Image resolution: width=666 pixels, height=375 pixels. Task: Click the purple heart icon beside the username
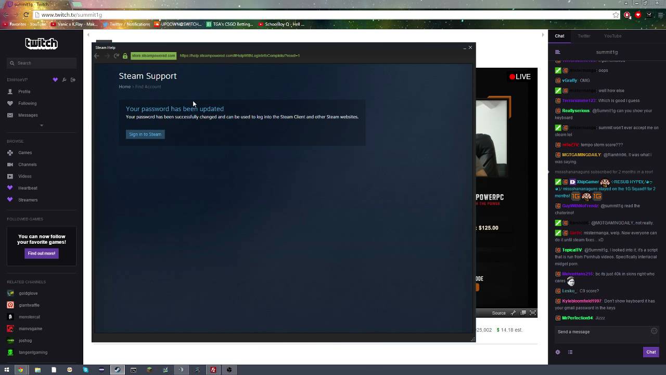coord(55,80)
